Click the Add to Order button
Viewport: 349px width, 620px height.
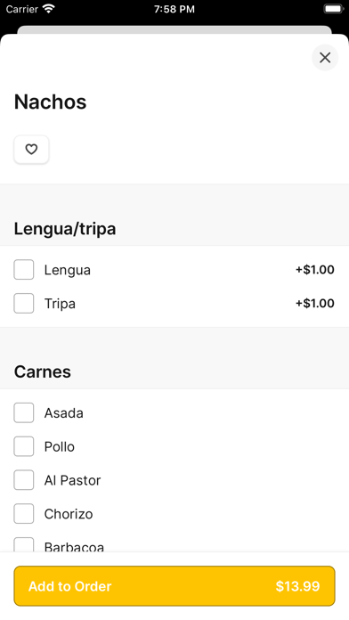click(x=174, y=586)
